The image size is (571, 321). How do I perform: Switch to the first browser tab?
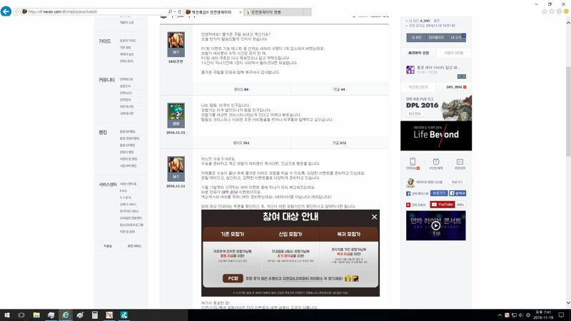(212, 12)
